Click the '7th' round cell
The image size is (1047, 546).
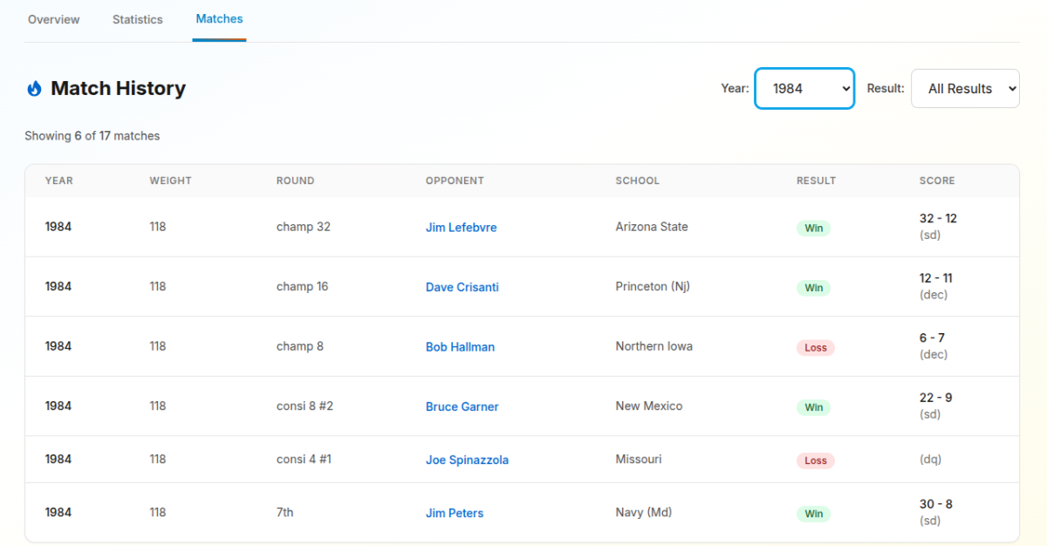[285, 512]
